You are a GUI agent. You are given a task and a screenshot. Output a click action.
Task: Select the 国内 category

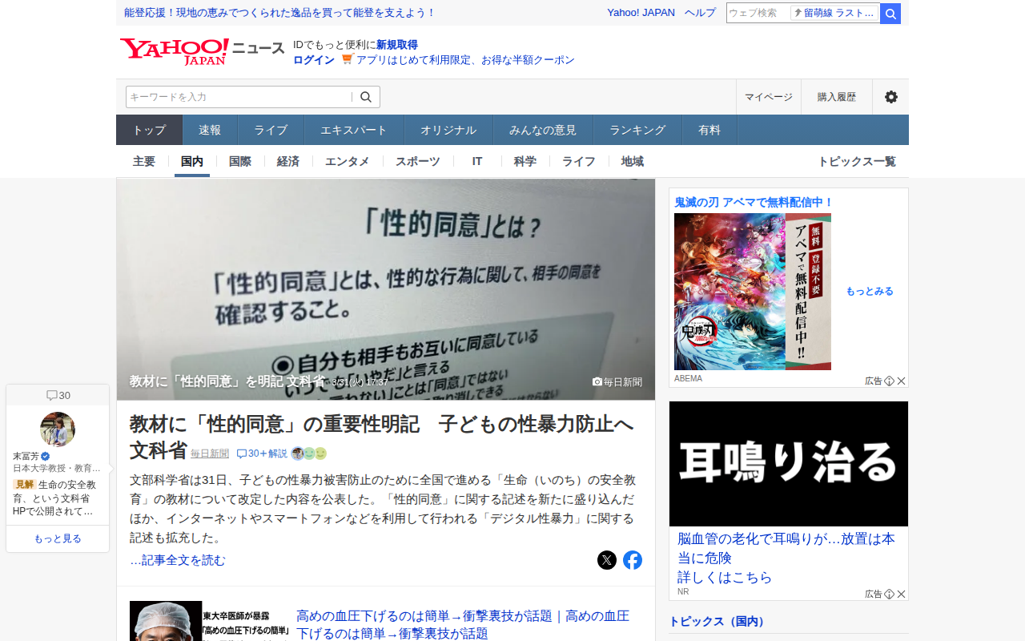[x=192, y=161]
